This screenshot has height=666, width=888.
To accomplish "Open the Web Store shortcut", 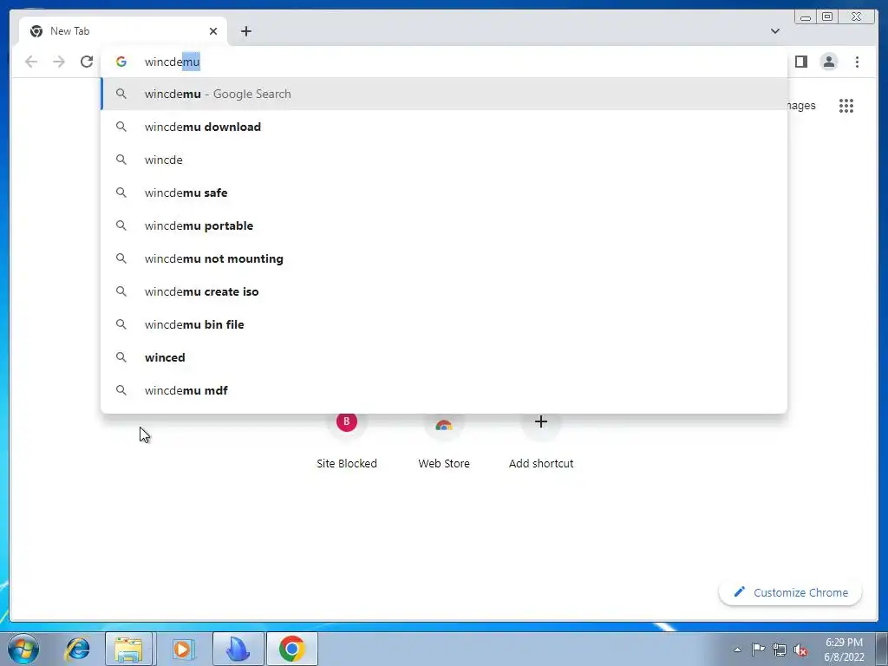I will coord(444,441).
